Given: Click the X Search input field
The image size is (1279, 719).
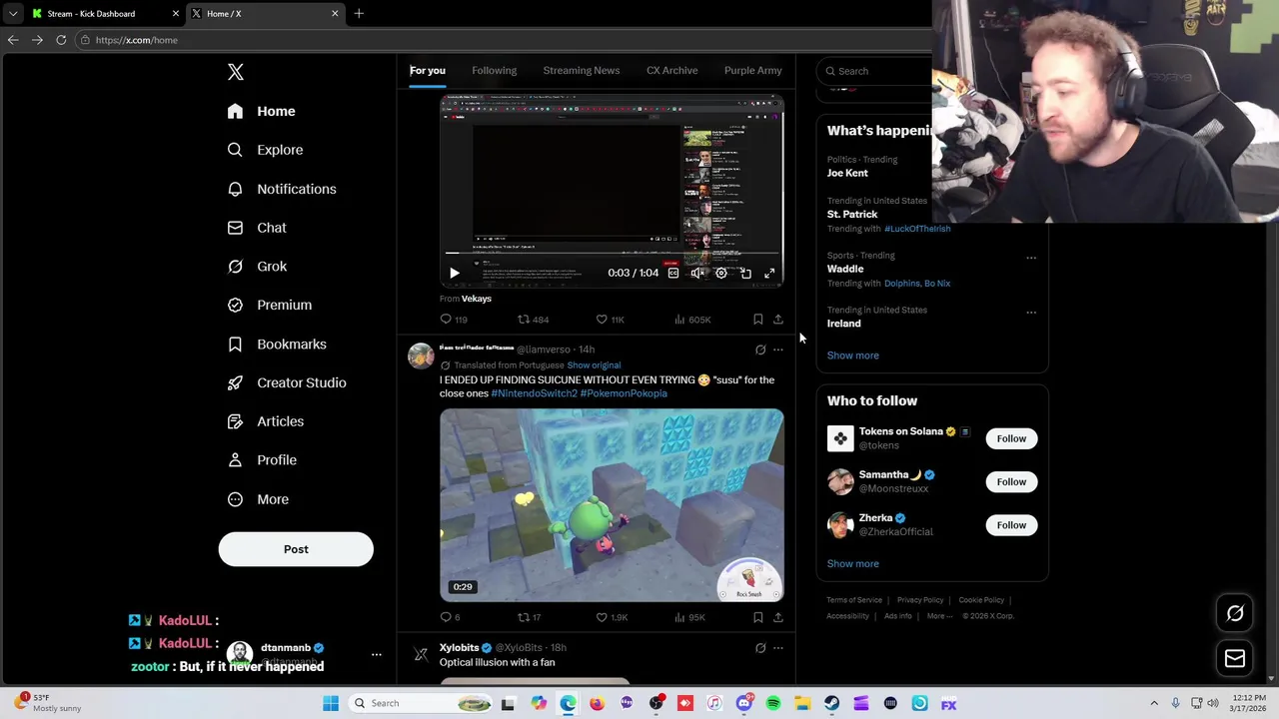Looking at the screenshot, I should point(876,71).
